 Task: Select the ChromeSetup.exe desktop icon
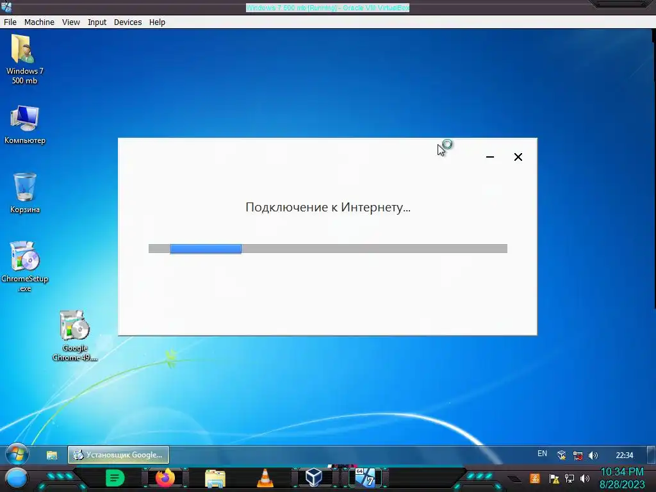pos(24,266)
